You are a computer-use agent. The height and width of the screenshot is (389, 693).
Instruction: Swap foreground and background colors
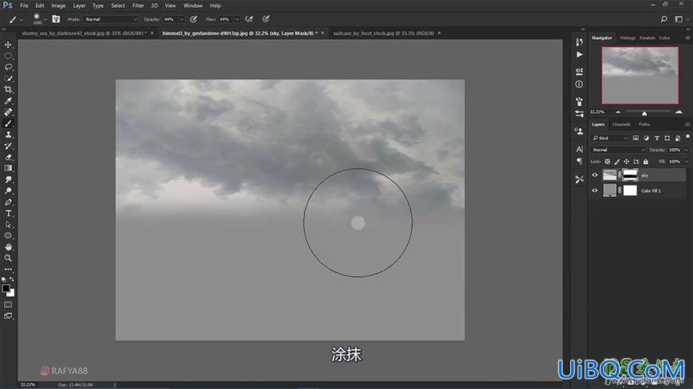[x=11, y=279]
